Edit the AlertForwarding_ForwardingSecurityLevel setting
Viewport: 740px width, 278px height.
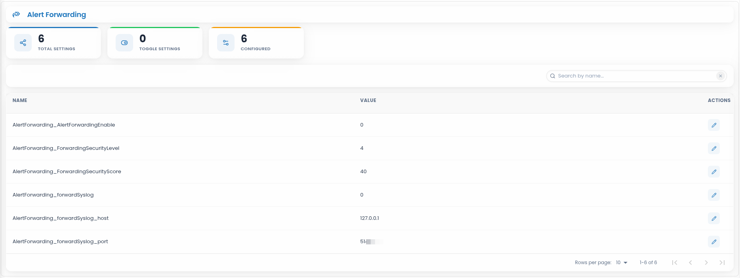pos(714,148)
